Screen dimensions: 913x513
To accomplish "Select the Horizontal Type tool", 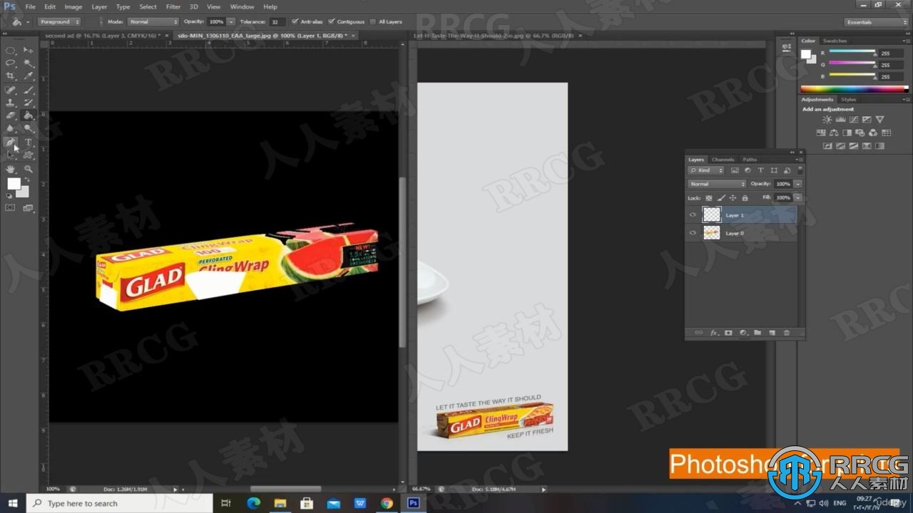I will 29,142.
